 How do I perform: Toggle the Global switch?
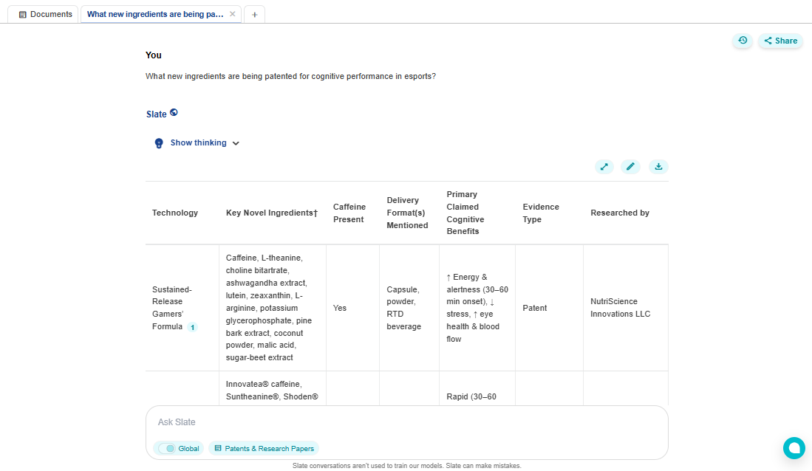[167, 448]
